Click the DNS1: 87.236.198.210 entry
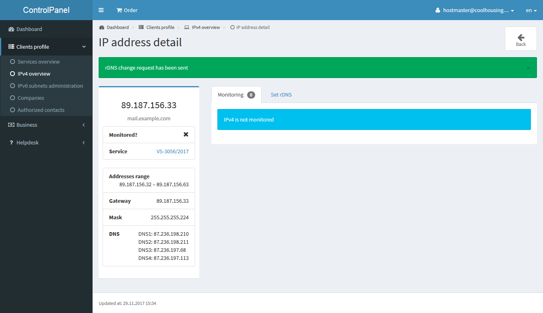This screenshot has width=543, height=313. [x=163, y=234]
